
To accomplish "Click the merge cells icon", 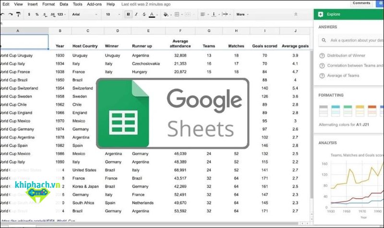I will pyautogui.click(x=188, y=14).
